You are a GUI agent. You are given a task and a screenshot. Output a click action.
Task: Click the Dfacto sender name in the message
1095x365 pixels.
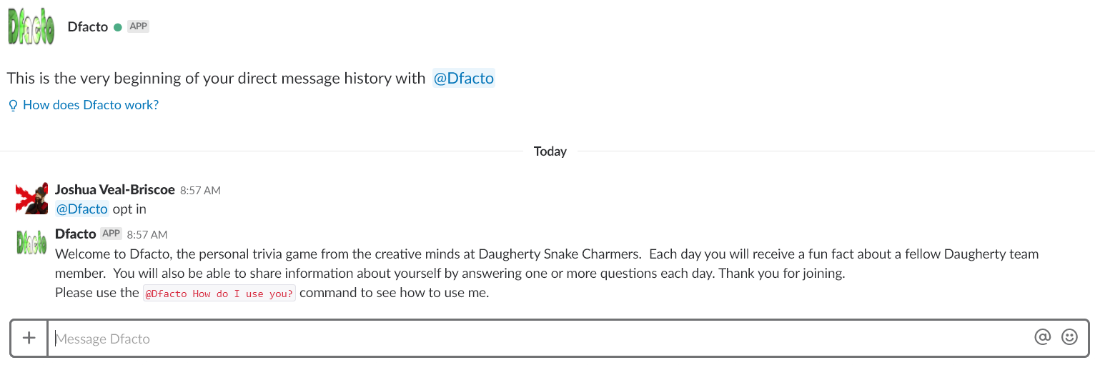click(76, 234)
